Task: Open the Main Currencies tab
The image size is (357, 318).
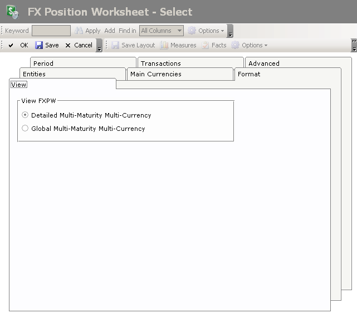Action: click(x=155, y=74)
